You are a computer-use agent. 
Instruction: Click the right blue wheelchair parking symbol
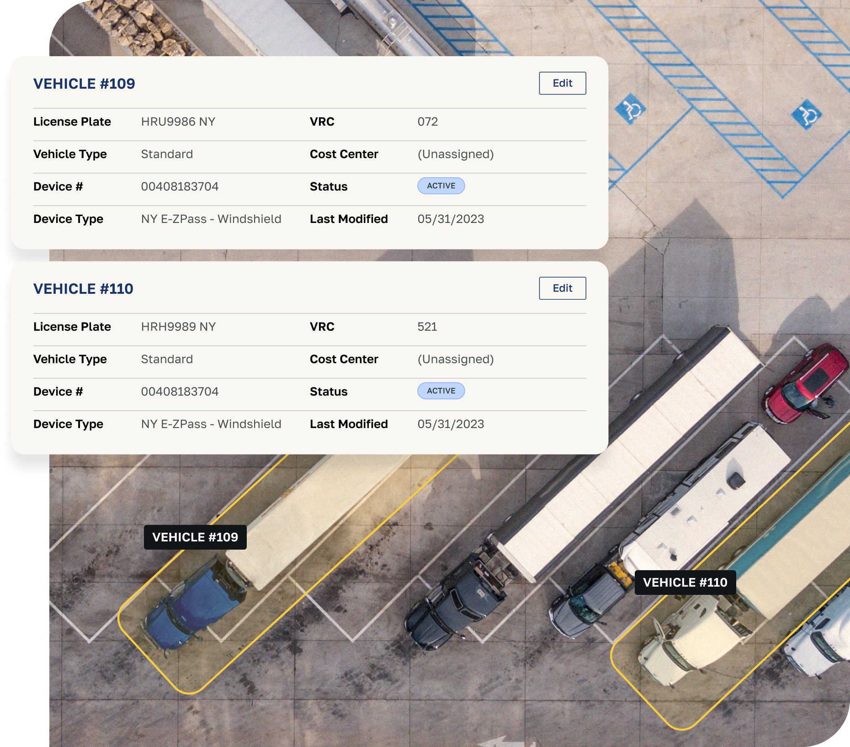coord(807,114)
